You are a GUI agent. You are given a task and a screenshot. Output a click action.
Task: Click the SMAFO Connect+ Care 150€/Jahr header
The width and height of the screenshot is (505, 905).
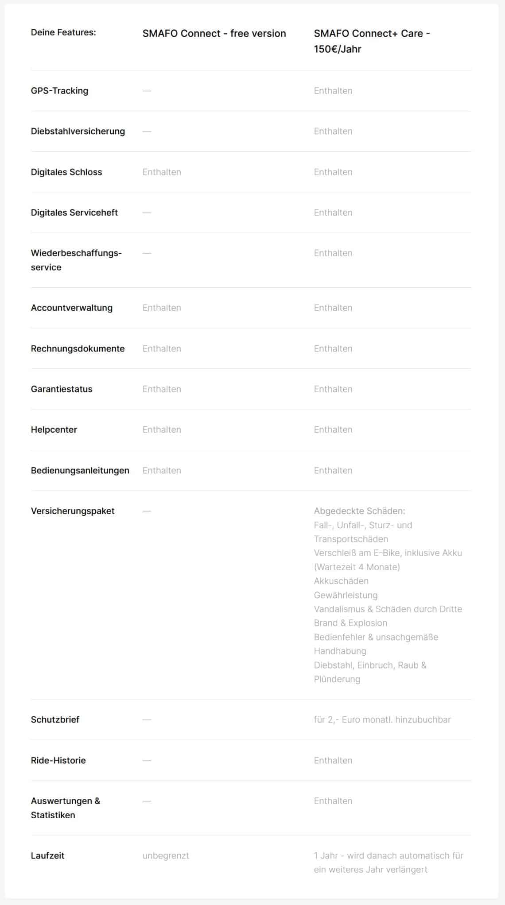pyautogui.click(x=372, y=41)
